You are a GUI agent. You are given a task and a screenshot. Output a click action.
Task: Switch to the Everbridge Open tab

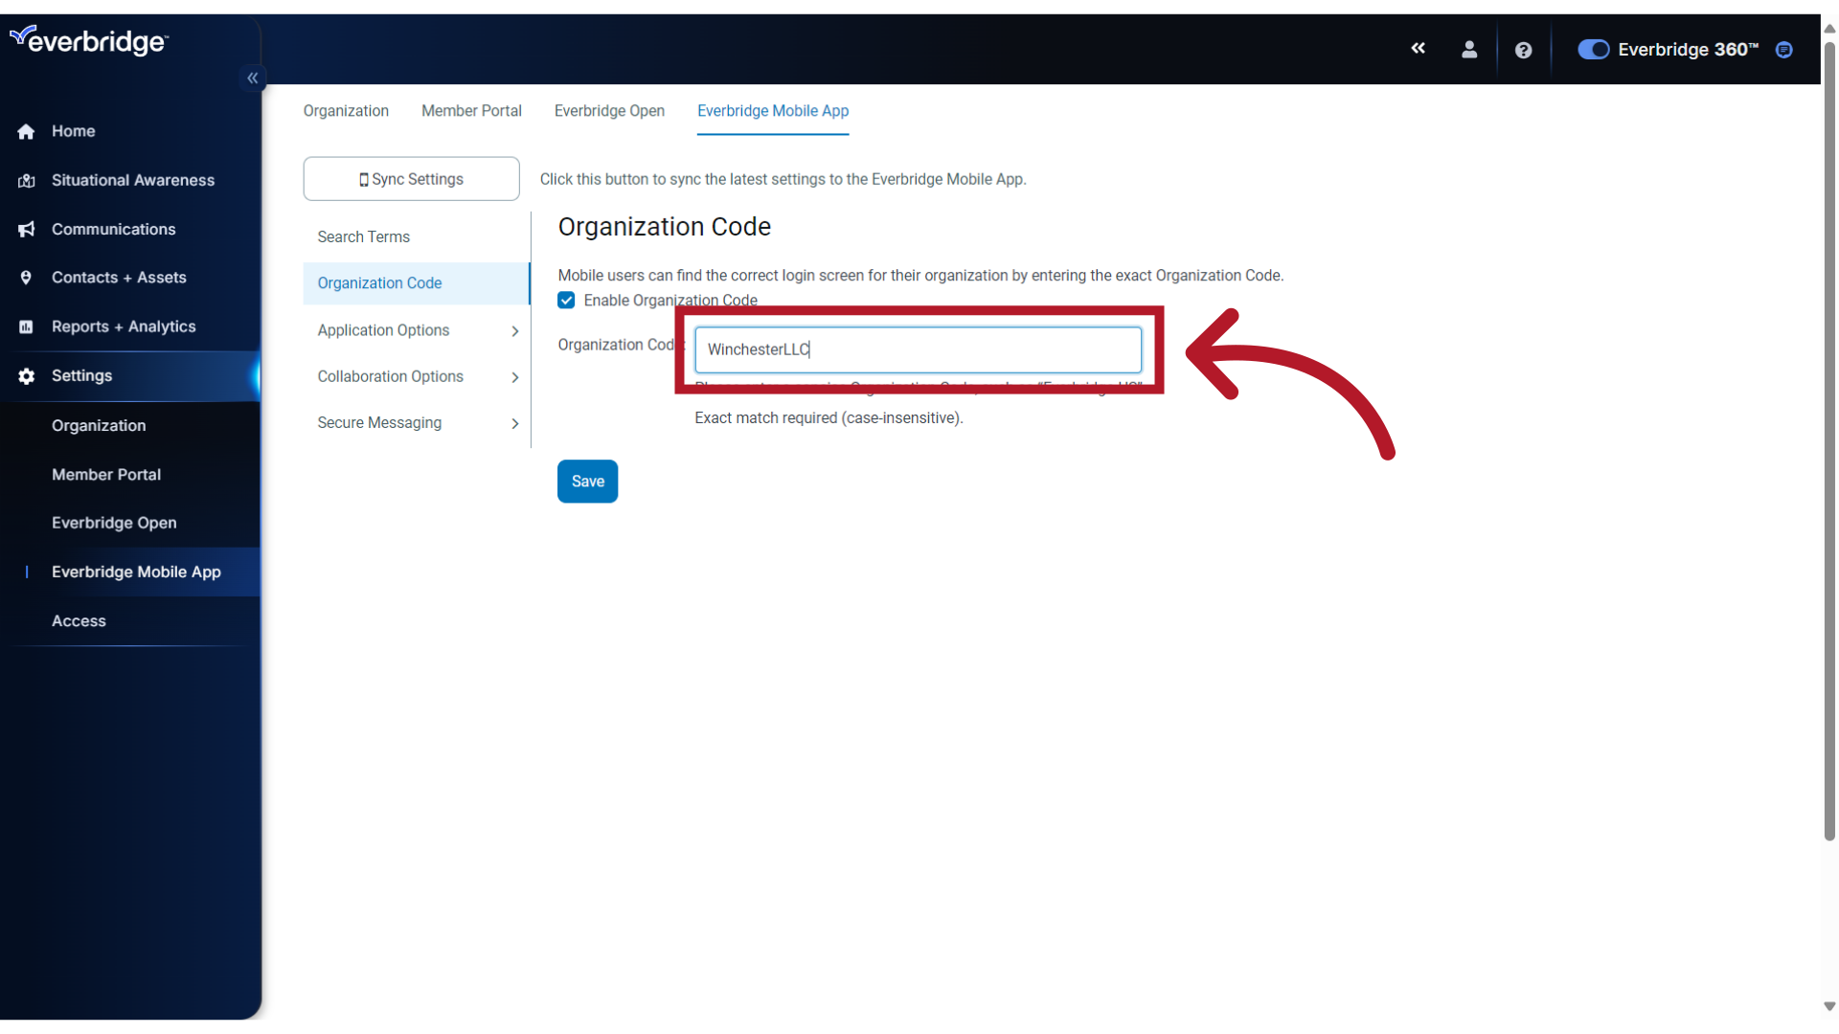(x=610, y=111)
